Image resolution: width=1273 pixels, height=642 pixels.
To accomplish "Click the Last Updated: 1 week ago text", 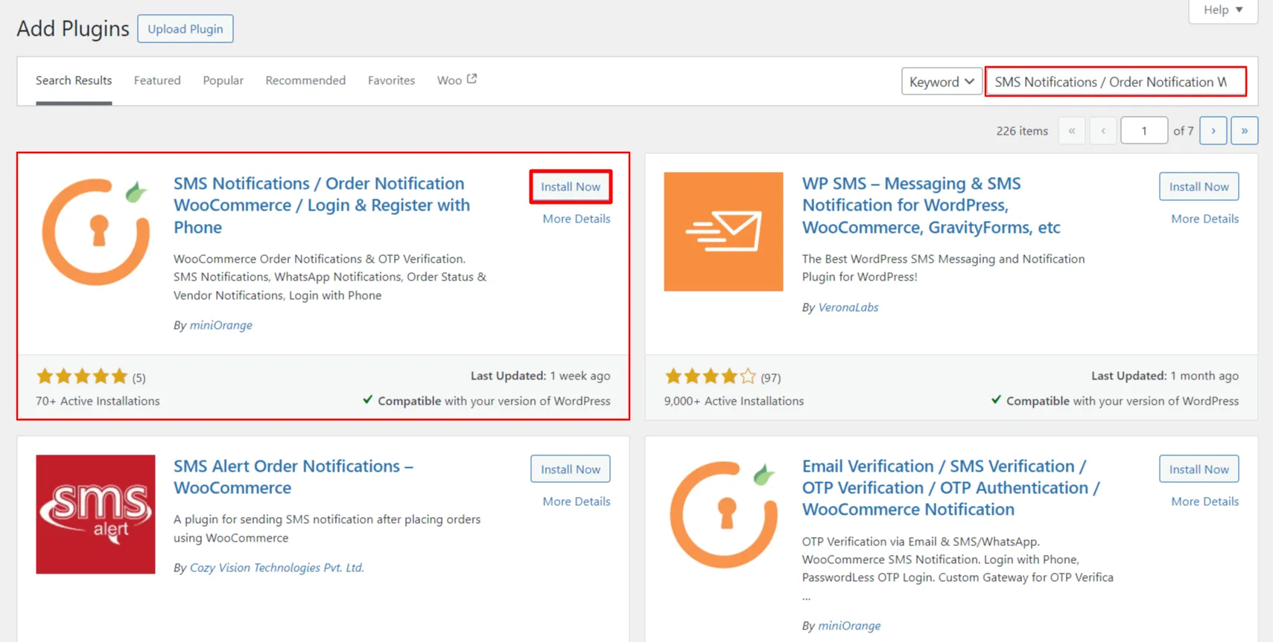I will tap(540, 376).
